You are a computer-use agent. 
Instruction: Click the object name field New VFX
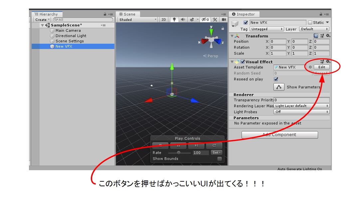(x=278, y=23)
